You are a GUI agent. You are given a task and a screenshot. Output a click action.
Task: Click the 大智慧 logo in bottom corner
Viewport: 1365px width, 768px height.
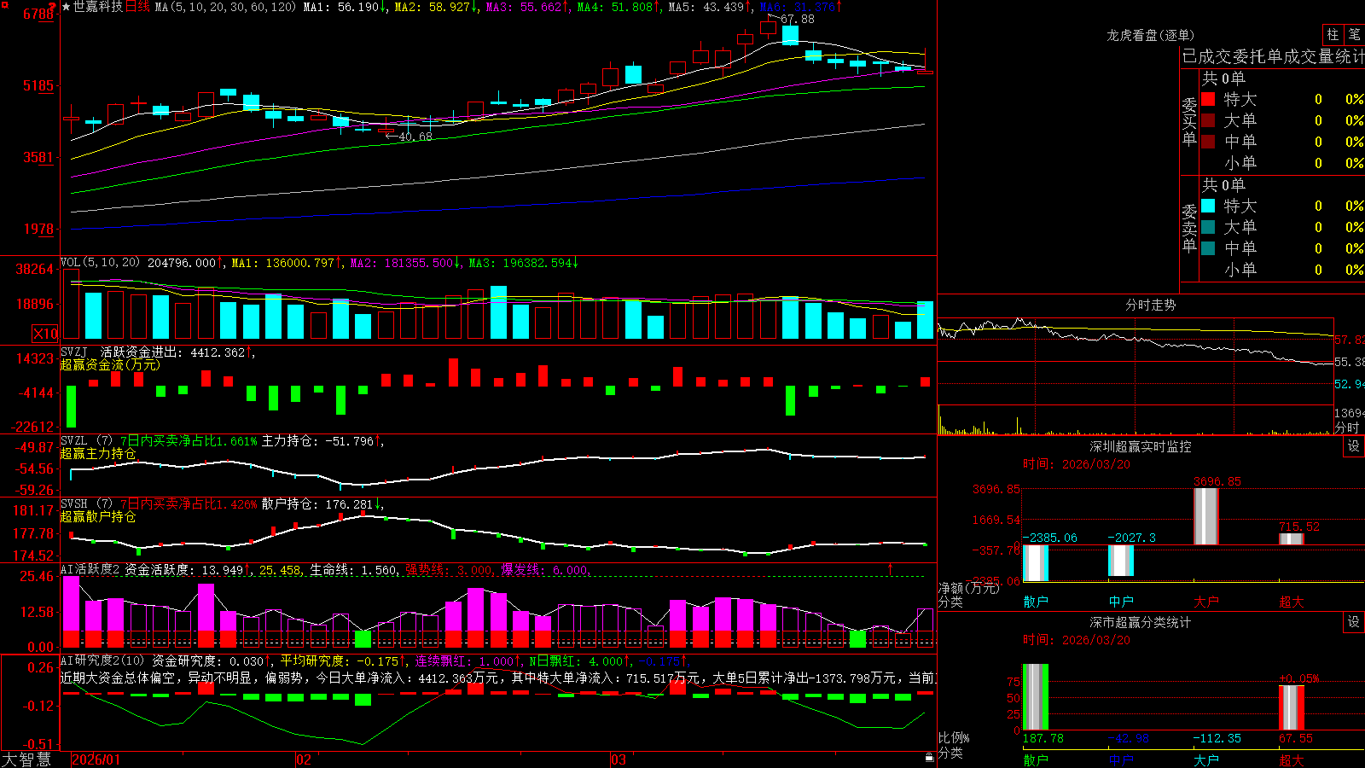[x=26, y=759]
